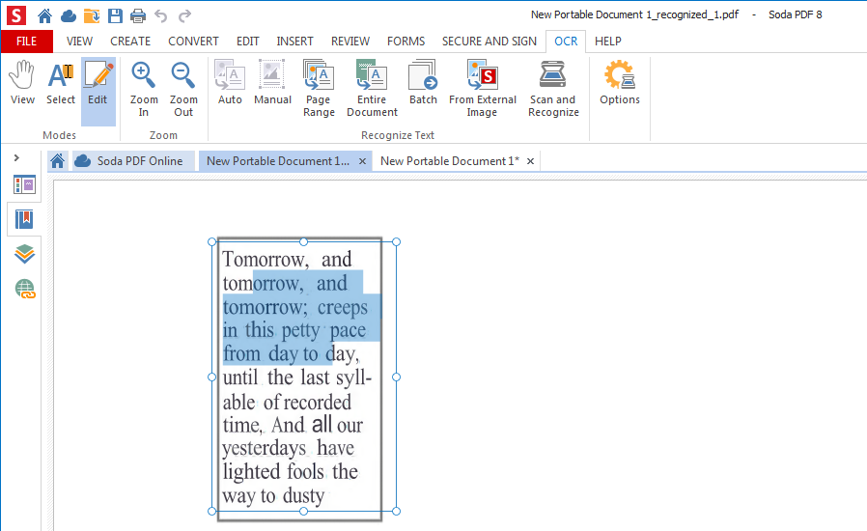867x531 pixels.
Task: Open the globe link panel icon
Action: pyautogui.click(x=25, y=289)
